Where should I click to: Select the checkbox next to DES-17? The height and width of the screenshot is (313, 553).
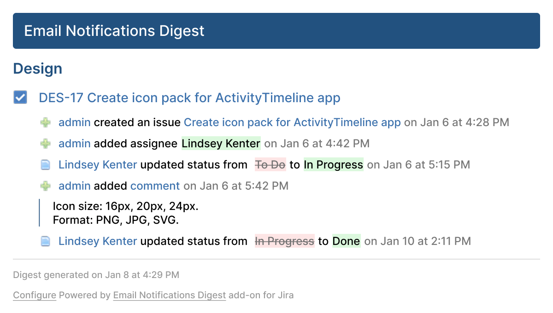[20, 97]
